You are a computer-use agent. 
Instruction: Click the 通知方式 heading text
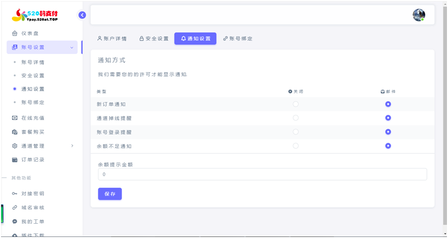pyautogui.click(x=112, y=60)
